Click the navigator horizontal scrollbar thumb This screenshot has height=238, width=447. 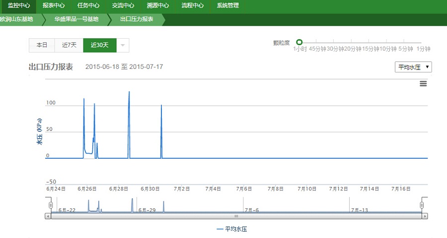coord(236,216)
